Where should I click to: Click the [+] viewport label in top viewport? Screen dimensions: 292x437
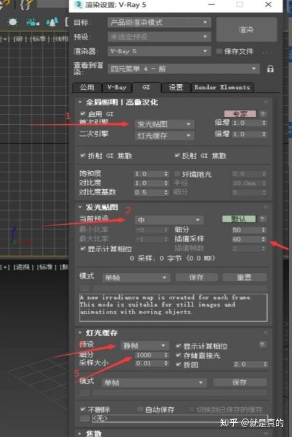click(x=5, y=39)
